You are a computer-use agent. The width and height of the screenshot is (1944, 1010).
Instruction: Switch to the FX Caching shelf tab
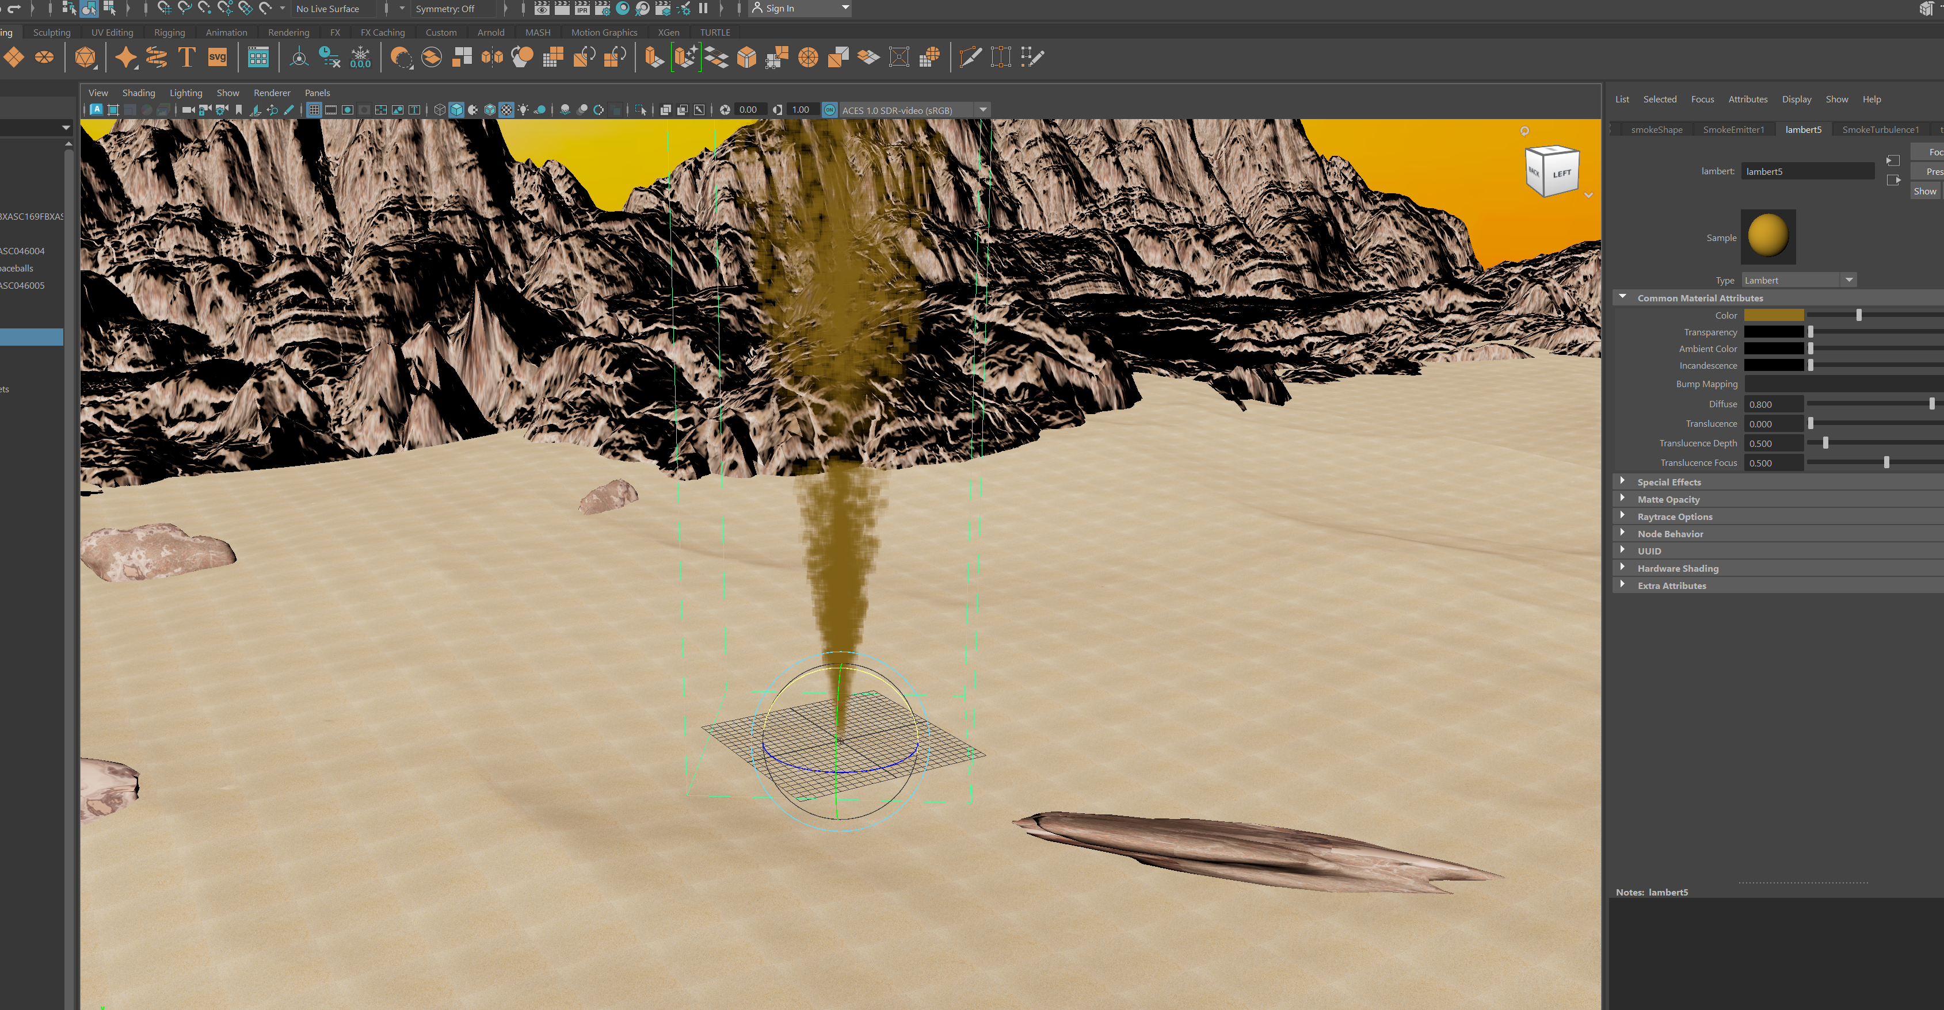click(383, 32)
